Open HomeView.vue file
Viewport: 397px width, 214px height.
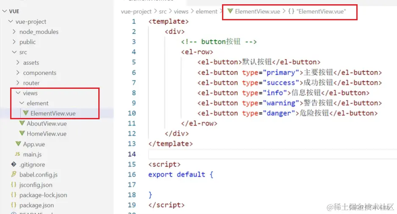point(47,134)
